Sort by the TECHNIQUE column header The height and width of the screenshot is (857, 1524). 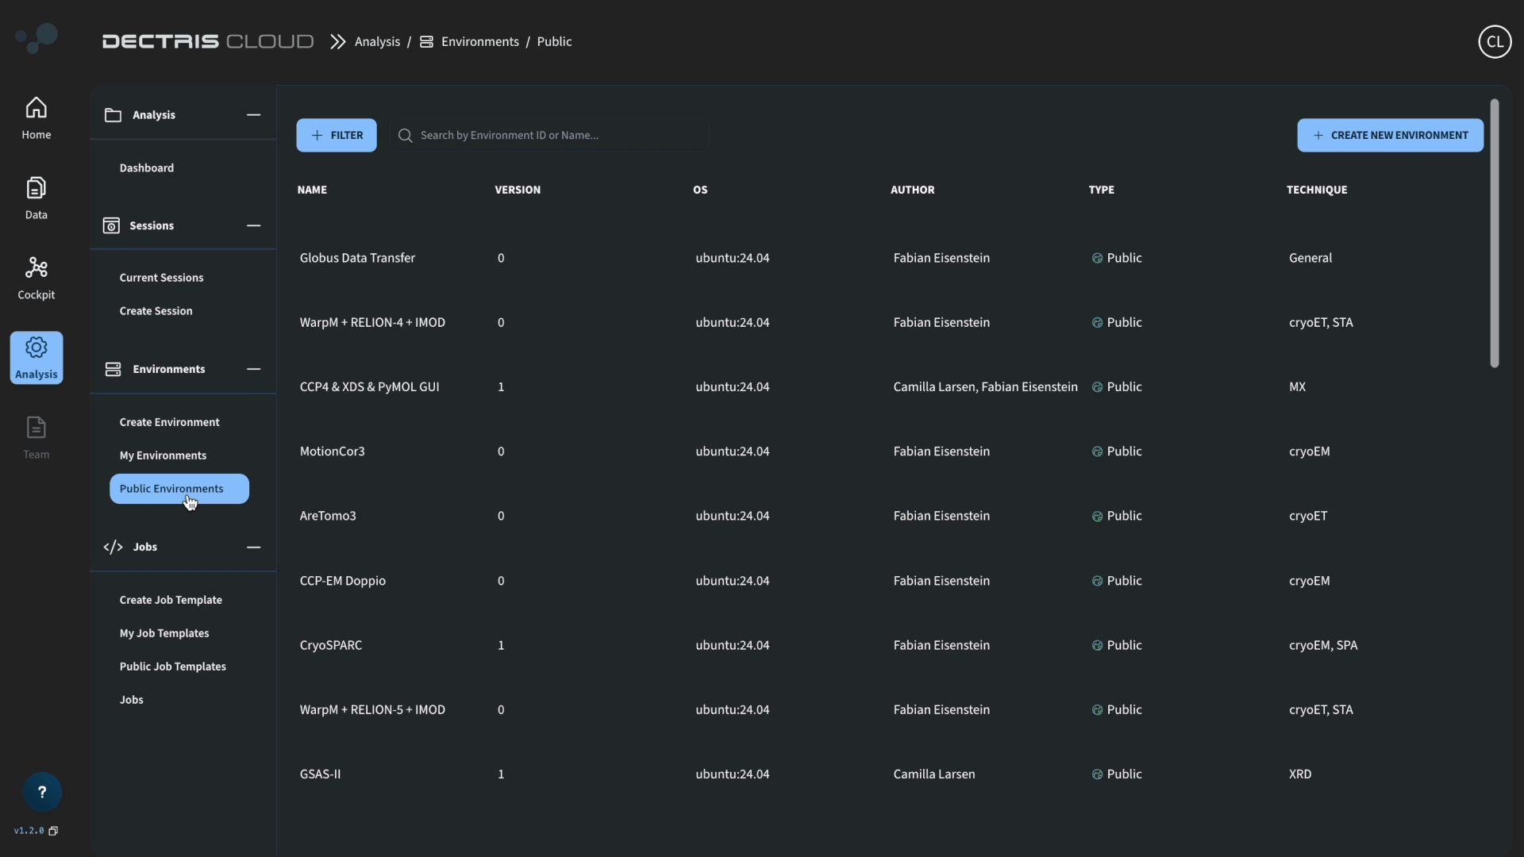[1317, 190]
